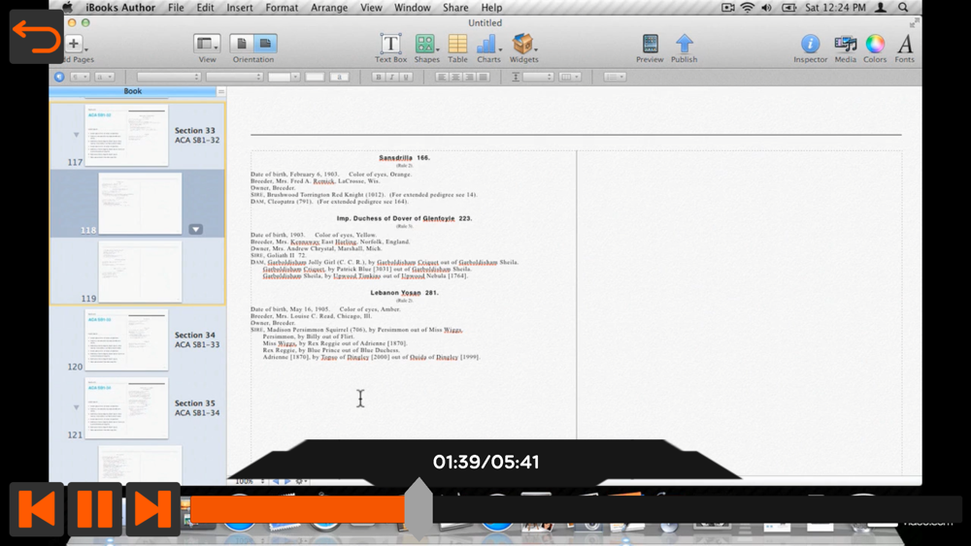Open the font size dropdown

(284, 77)
